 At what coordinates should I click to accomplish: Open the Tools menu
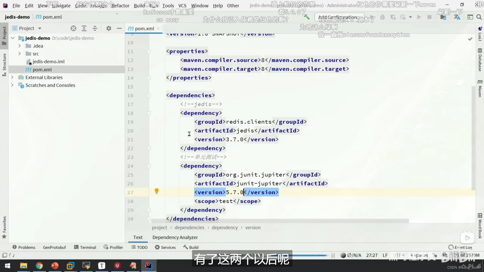[168, 6]
